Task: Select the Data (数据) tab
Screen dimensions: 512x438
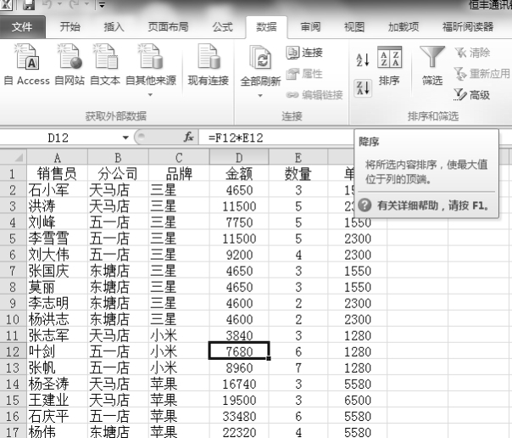Action: [x=266, y=27]
